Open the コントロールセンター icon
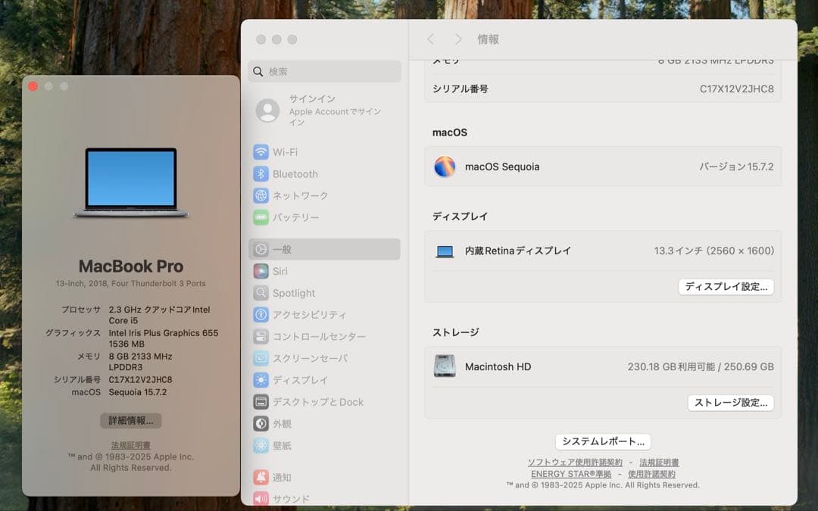Screen dimensions: 818x511 point(261,336)
